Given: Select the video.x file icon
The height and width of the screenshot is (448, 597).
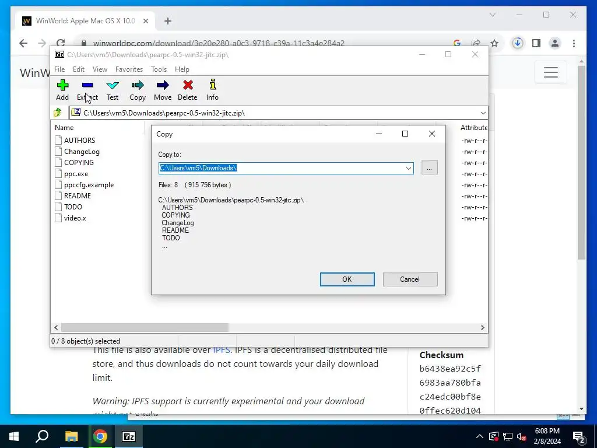Looking at the screenshot, I should tap(58, 218).
